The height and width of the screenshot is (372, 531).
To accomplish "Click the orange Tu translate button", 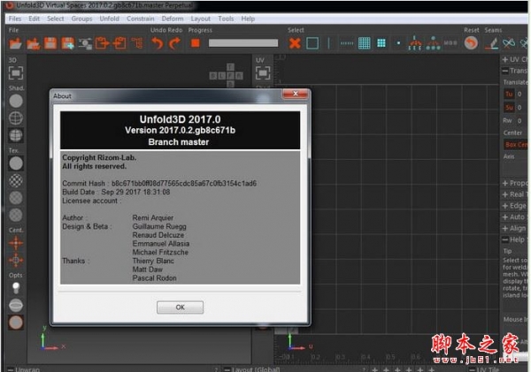I will coord(509,94).
